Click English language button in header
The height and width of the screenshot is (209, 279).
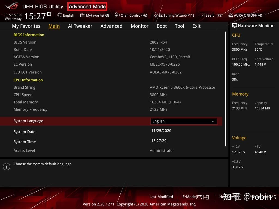coord(66,15)
